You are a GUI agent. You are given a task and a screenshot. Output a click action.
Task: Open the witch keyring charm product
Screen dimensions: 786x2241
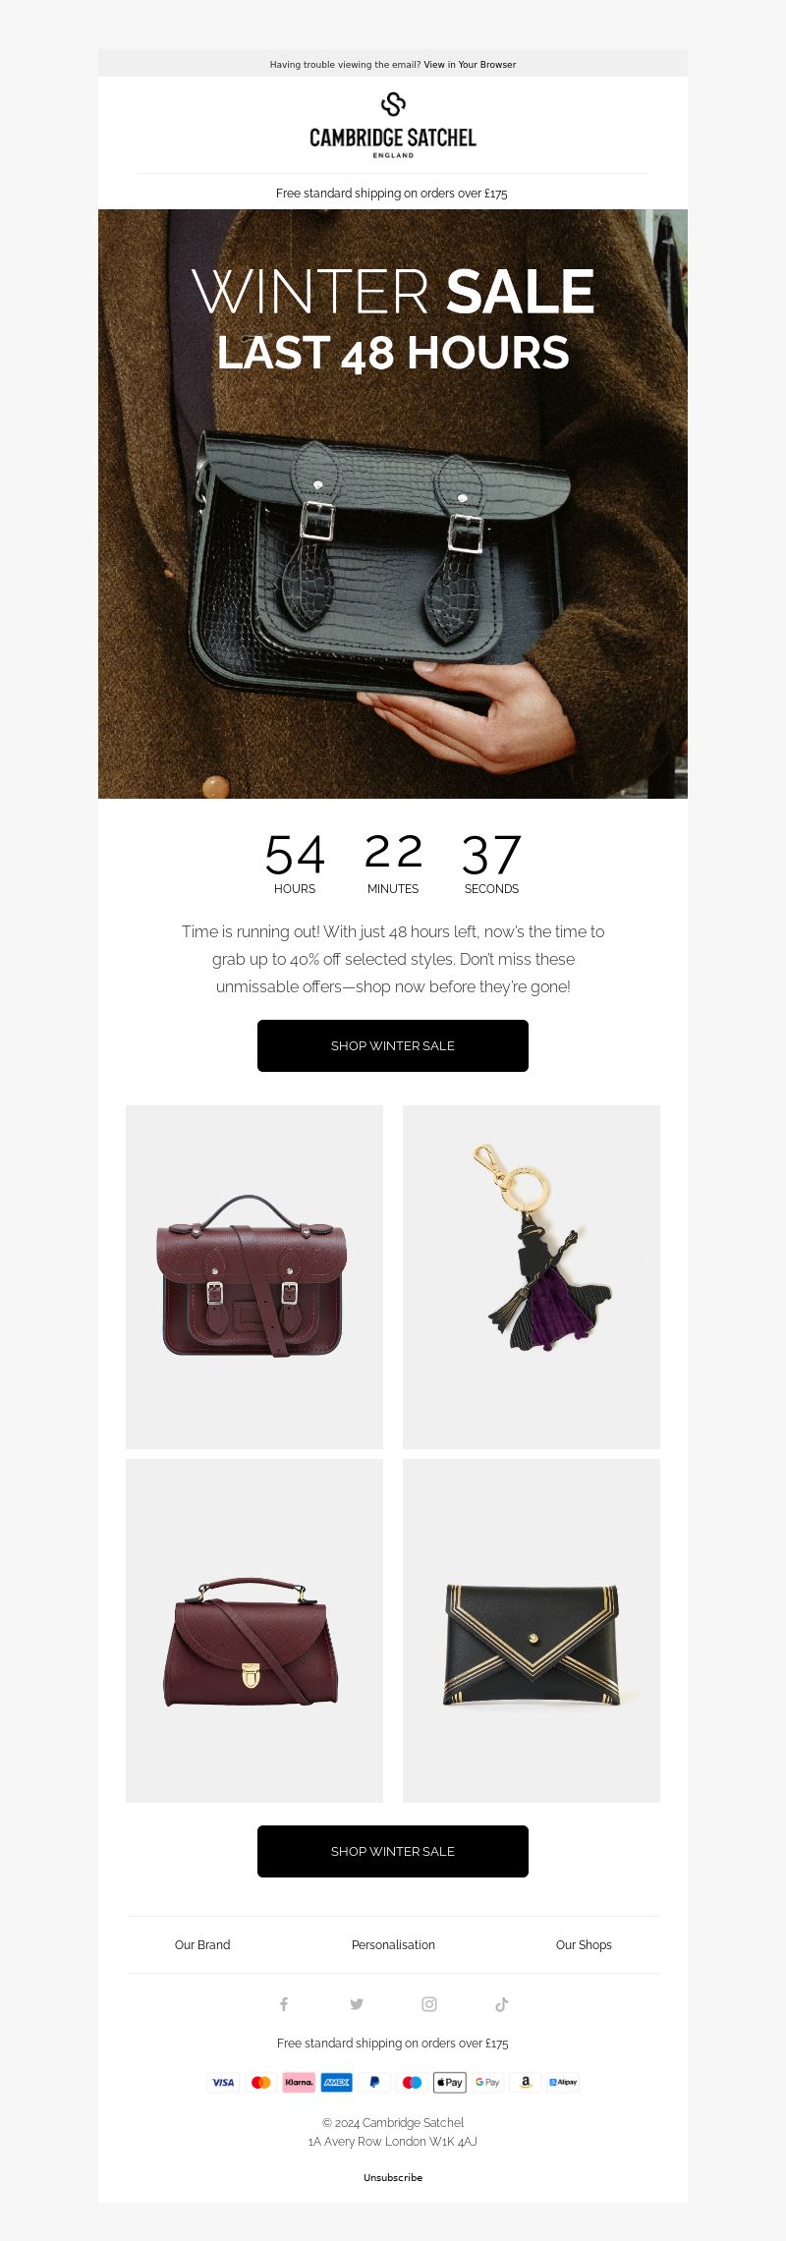coord(532,1276)
